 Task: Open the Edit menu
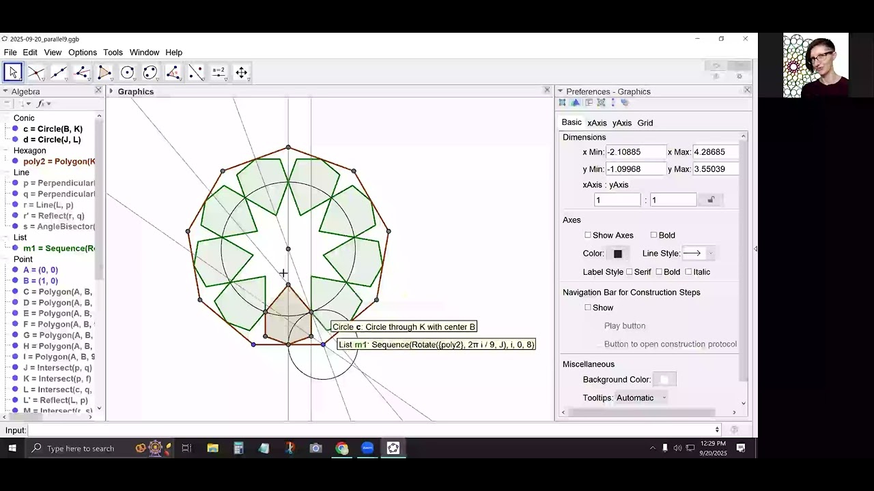click(x=30, y=53)
